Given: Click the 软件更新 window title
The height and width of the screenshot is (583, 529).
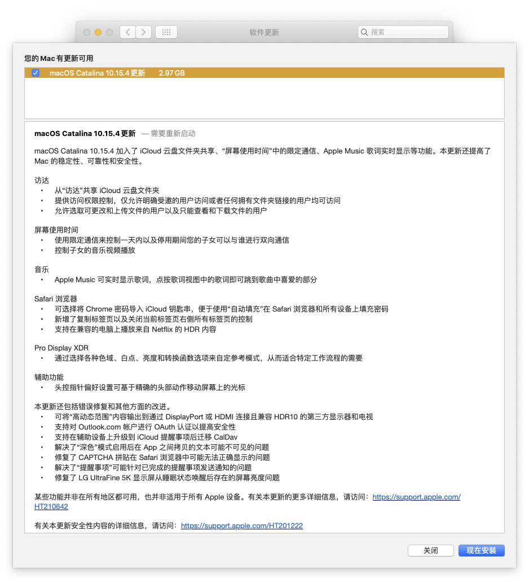Looking at the screenshot, I should [264, 32].
